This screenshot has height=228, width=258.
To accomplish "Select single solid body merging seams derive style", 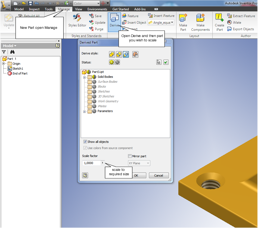I will (x=112, y=54).
